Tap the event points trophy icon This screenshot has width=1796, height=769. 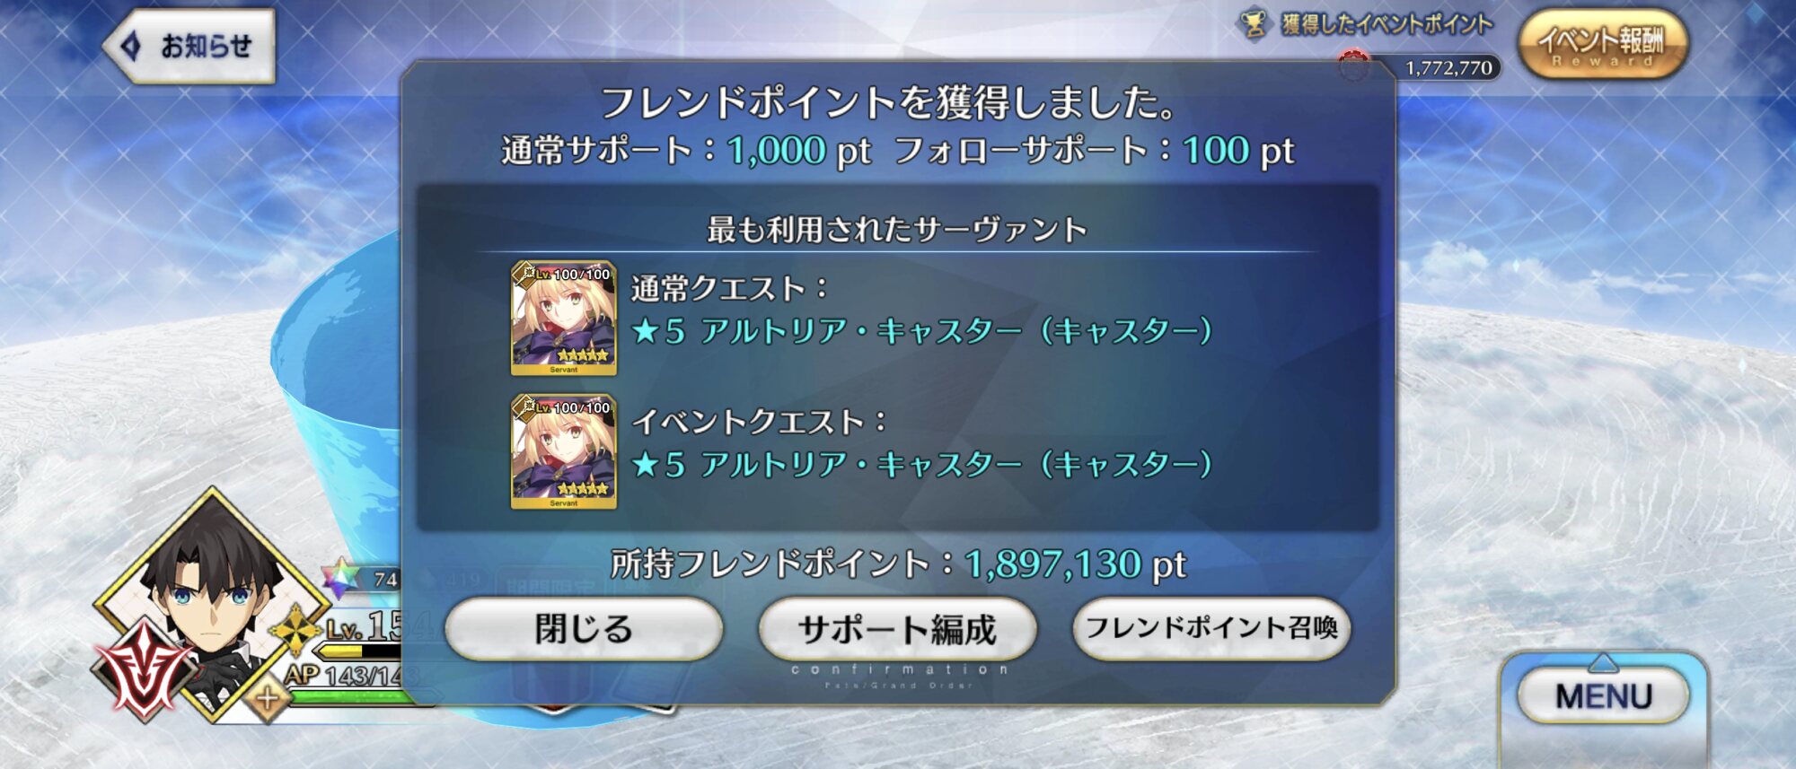coord(1254,23)
